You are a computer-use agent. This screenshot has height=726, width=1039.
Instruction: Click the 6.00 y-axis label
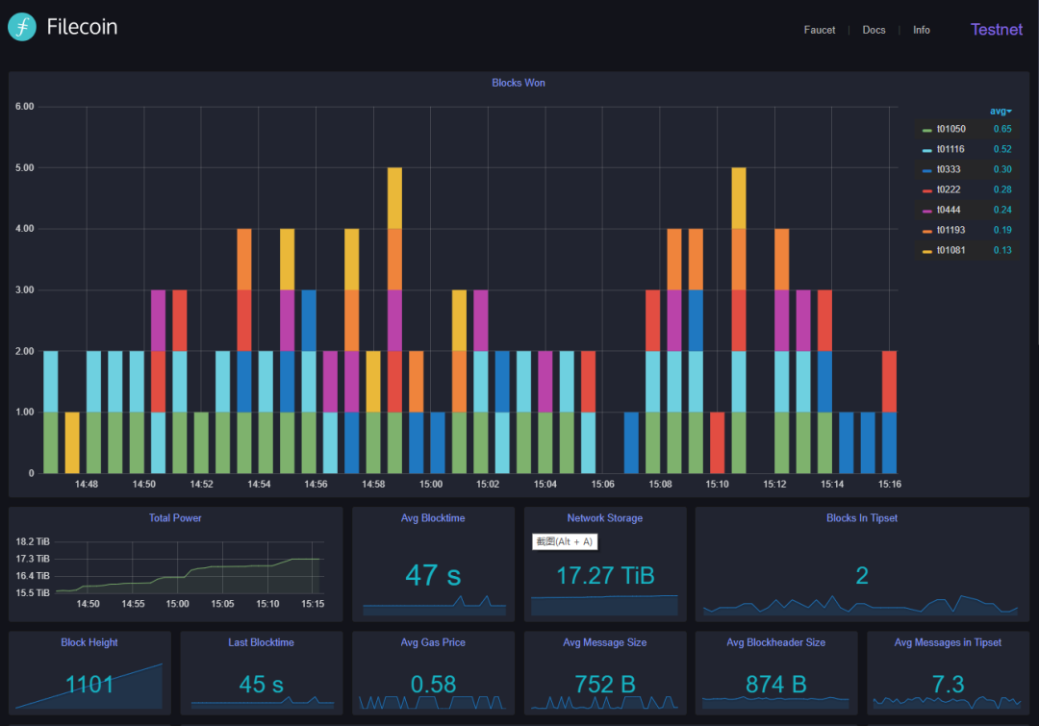click(x=24, y=107)
